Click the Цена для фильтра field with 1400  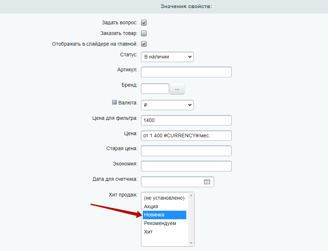pyautogui.click(x=186, y=121)
